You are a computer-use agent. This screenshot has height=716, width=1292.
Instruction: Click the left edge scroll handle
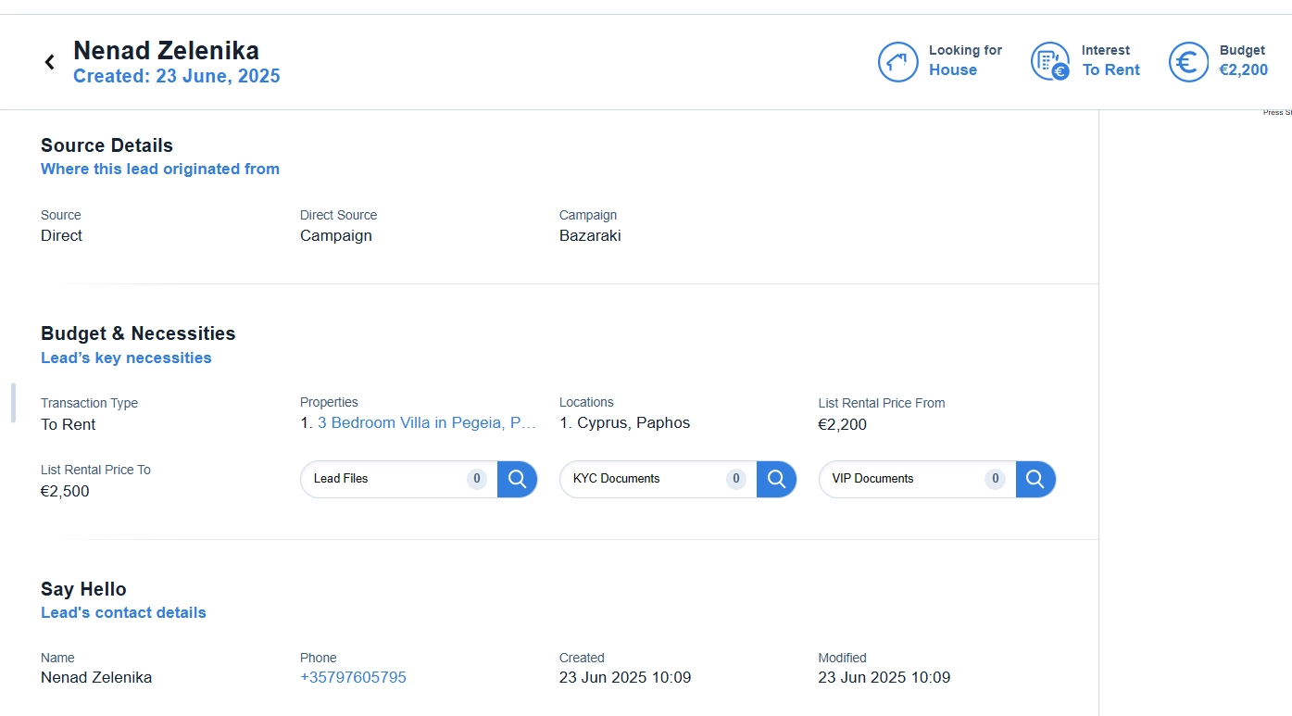click(x=13, y=403)
